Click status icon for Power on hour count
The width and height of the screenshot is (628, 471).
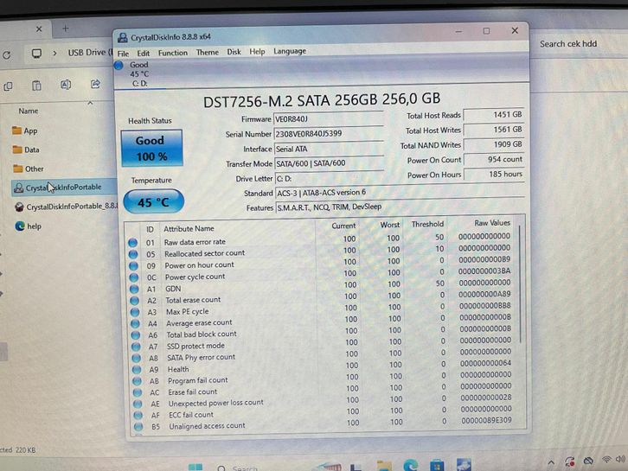[134, 265]
